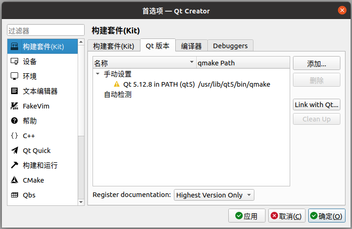Open Register documentation dropdown
The width and height of the screenshot is (352, 229).
214,195
